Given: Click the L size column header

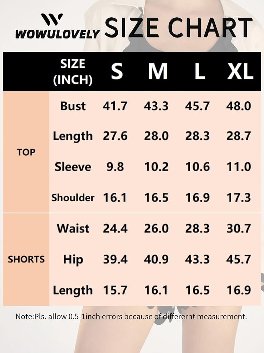Looking at the screenshot, I should tap(199, 71).
